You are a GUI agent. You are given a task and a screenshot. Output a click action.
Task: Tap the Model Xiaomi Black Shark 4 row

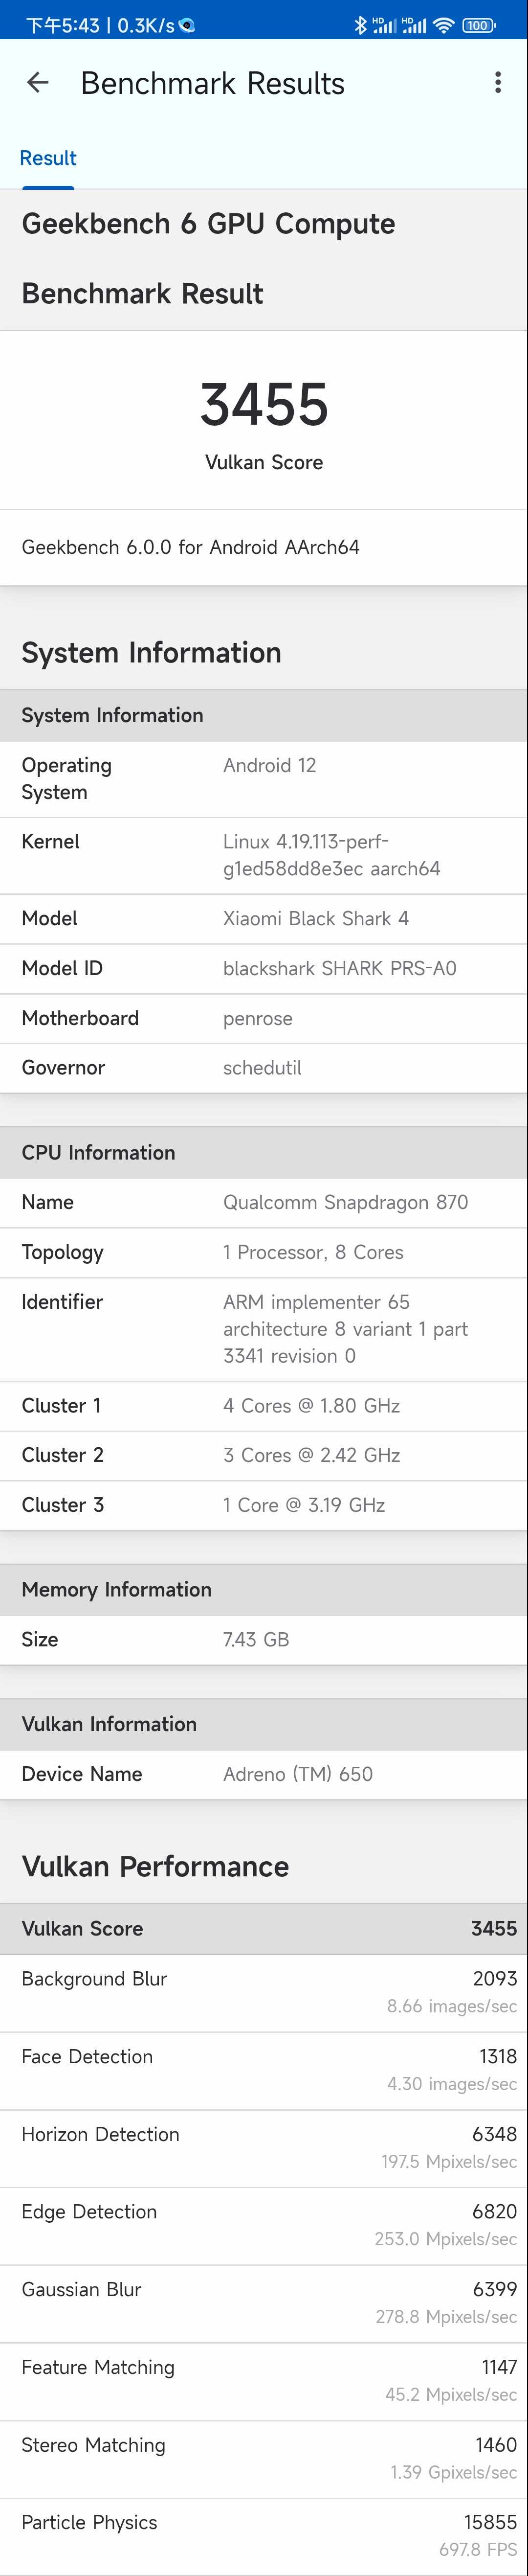point(264,918)
